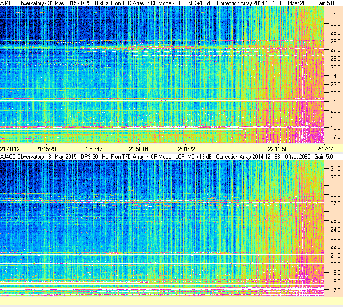This screenshot has width=343, height=307.
Task: Select the 21:56:04 time axis label
Action: [x=139, y=149]
